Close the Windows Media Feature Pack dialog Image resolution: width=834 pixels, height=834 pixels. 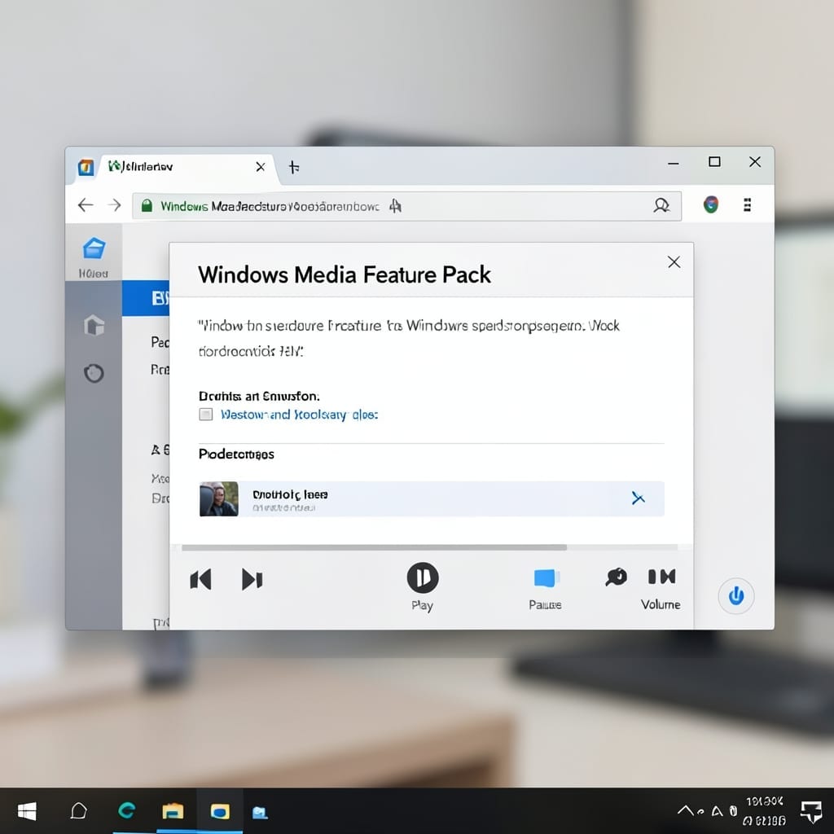[x=674, y=261]
